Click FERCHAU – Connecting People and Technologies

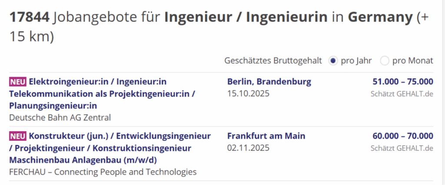103,172
